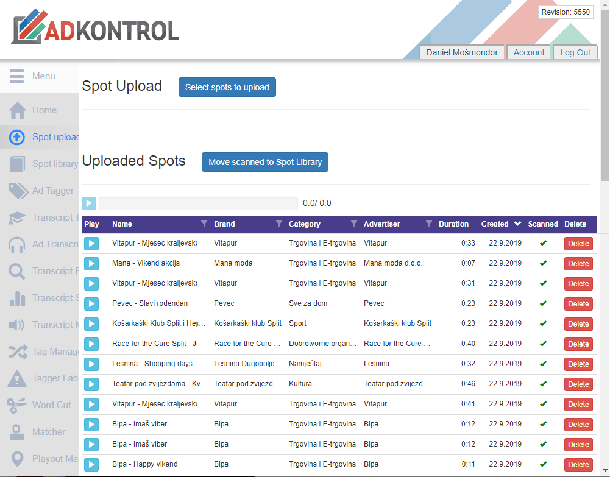610x477 pixels.
Task: Open Name column filter
Action: (204, 224)
